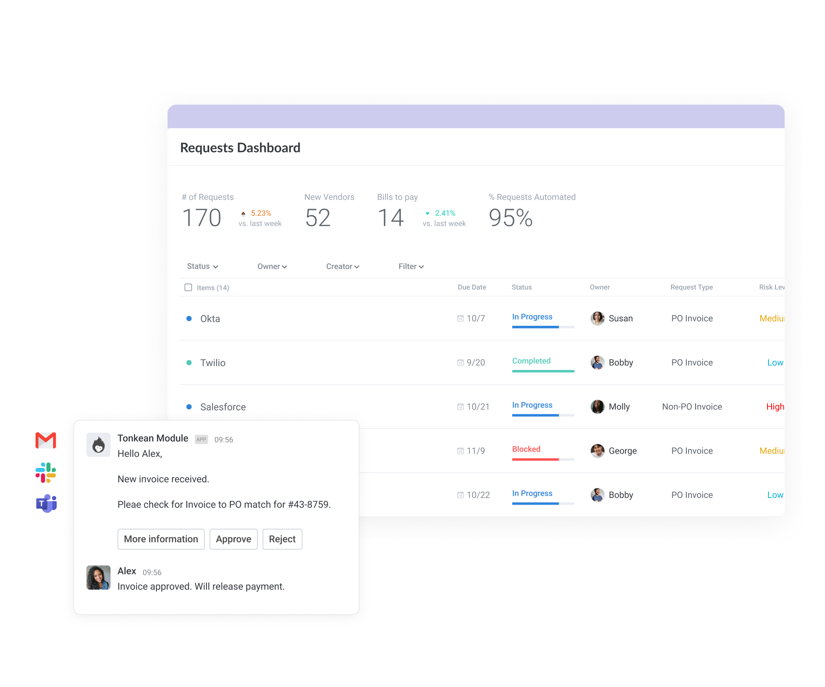Click the Completed progress bar for Twilio
This screenshot has height=687, width=825.
pyautogui.click(x=543, y=371)
